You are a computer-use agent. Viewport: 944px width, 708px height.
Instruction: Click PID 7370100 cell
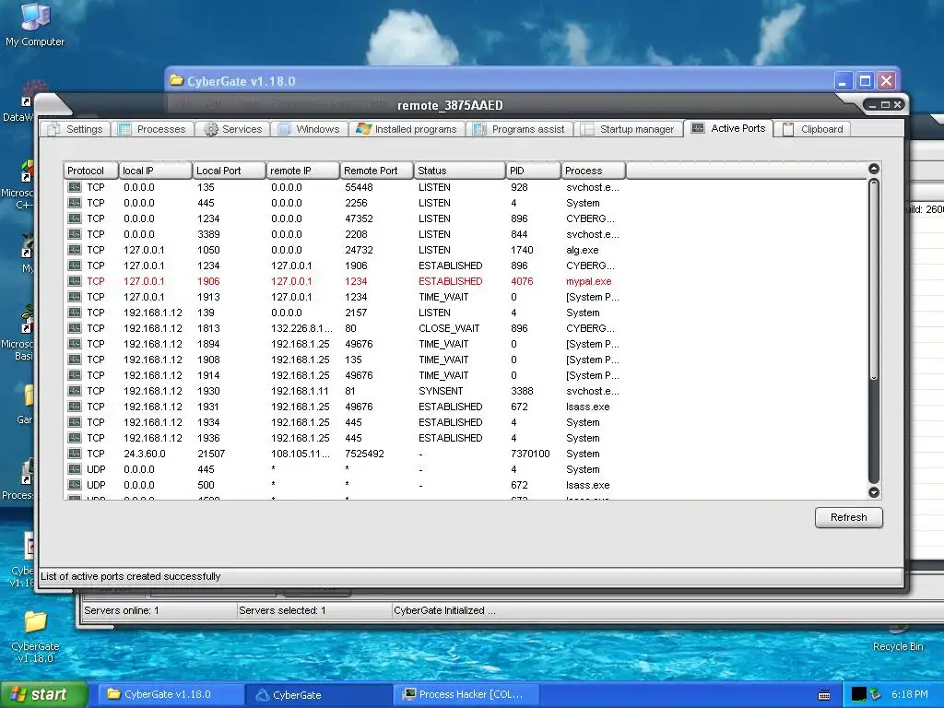pyautogui.click(x=530, y=454)
